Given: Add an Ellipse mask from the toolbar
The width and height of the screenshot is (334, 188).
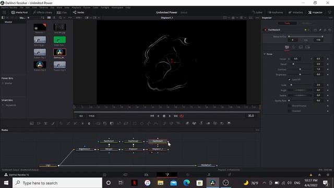Looking at the screenshot, I should coord(141,123).
